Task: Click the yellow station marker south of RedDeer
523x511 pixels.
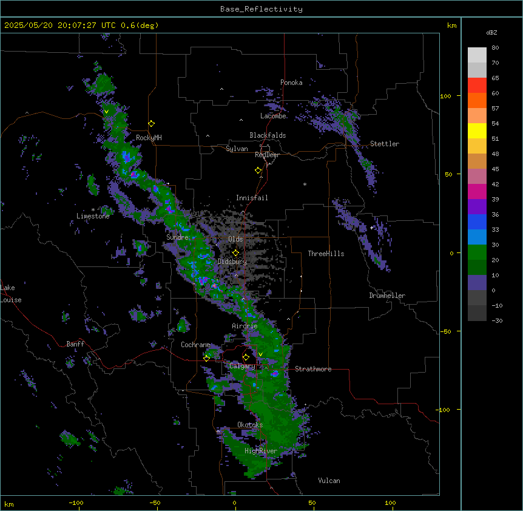Action: click(x=258, y=171)
